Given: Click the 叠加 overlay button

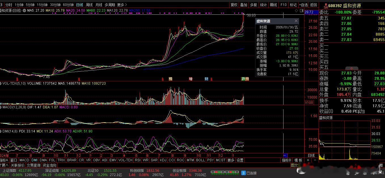Looking at the screenshot, I should (244, 5).
